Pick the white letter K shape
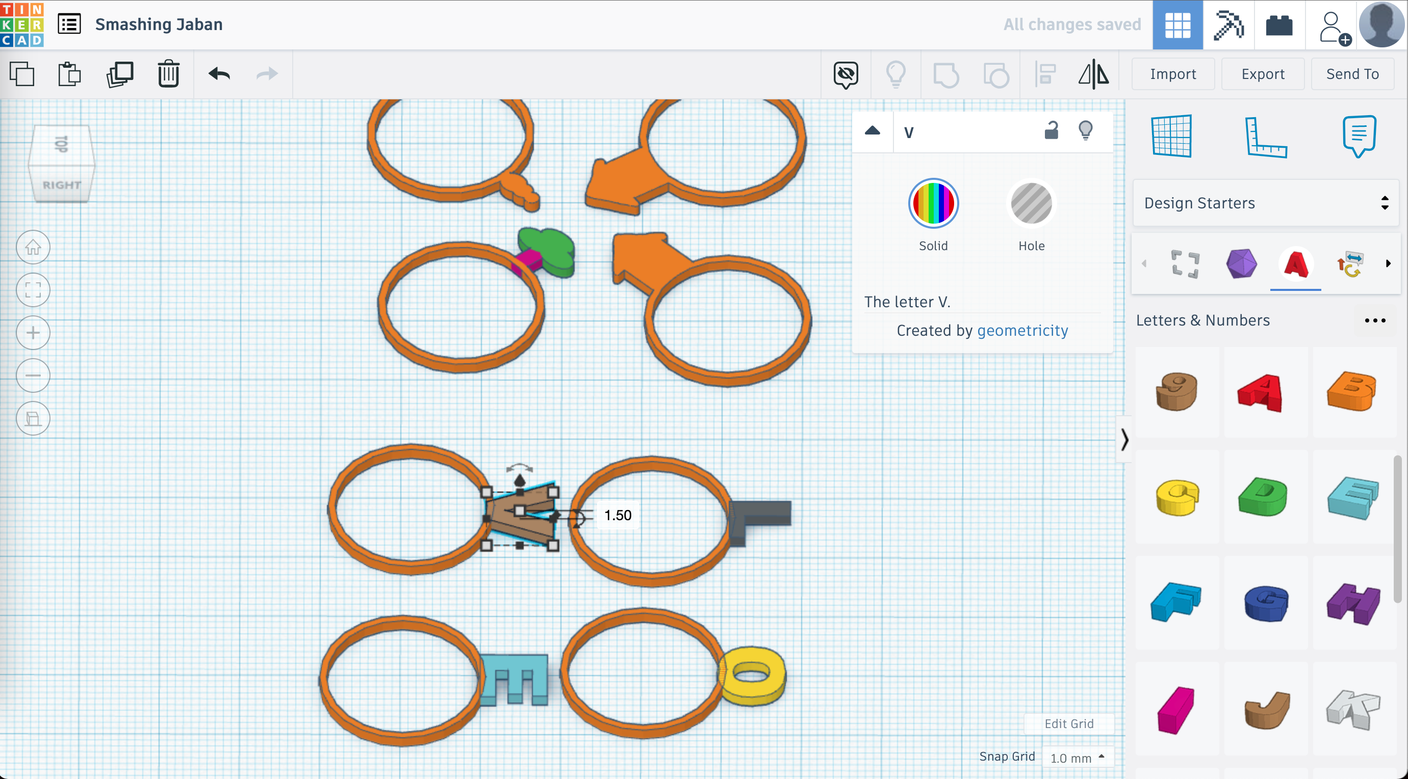 coord(1353,709)
